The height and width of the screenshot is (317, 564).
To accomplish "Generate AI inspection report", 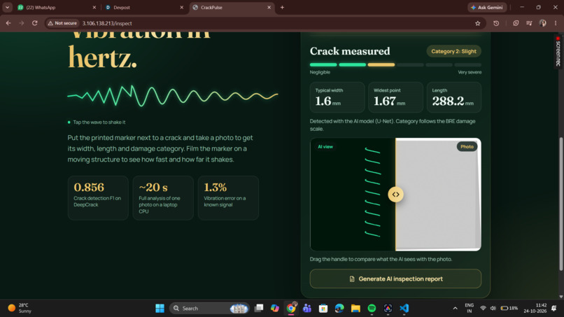I will click(395, 279).
